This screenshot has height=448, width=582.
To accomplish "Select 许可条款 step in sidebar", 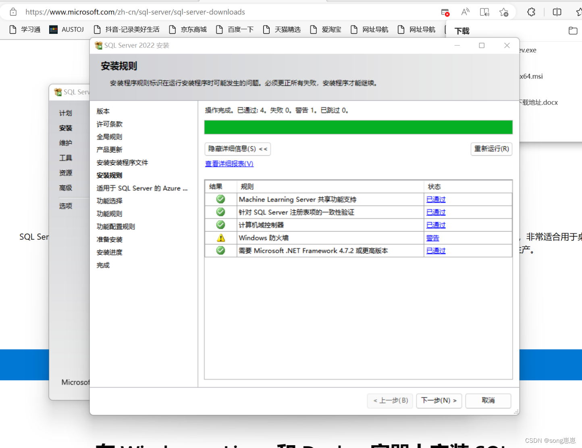I will click(x=110, y=124).
